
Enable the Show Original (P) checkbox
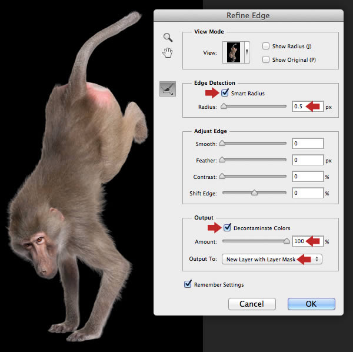point(266,59)
